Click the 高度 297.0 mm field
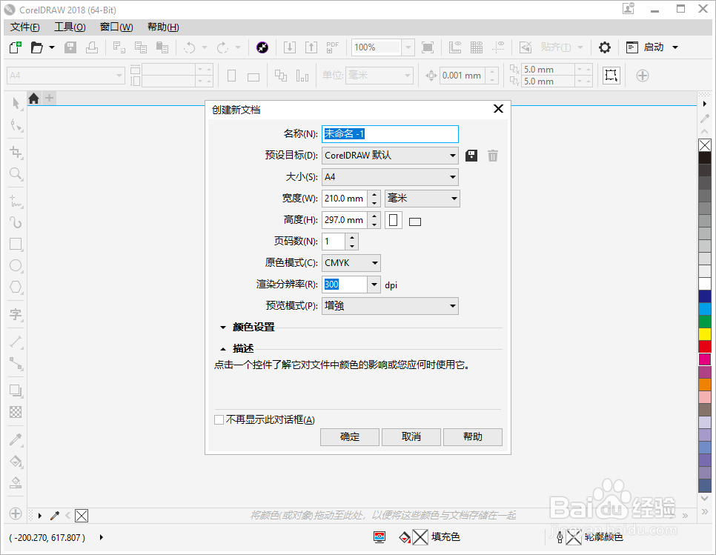Screen dimensions: 716x555 345,220
